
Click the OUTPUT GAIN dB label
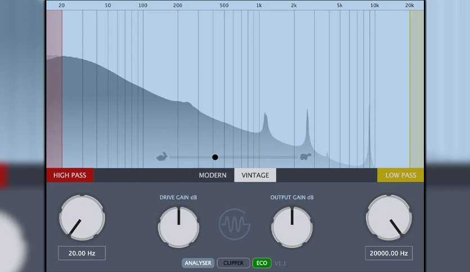[x=292, y=197]
